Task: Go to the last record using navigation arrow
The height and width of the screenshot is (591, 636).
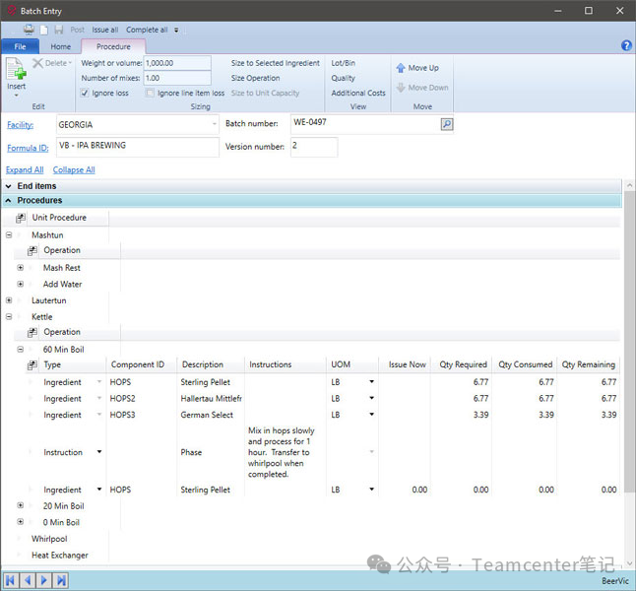Action: click(61, 580)
